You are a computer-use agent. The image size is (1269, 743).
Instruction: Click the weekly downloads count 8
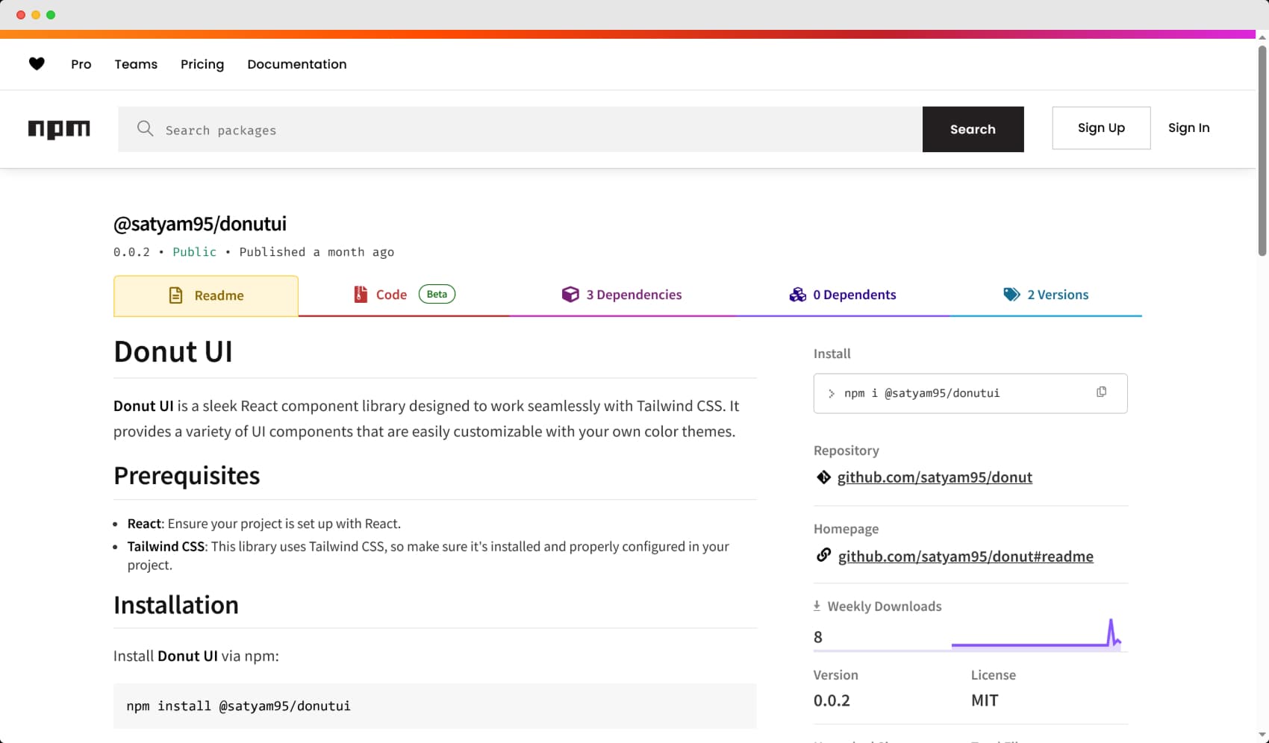click(818, 637)
